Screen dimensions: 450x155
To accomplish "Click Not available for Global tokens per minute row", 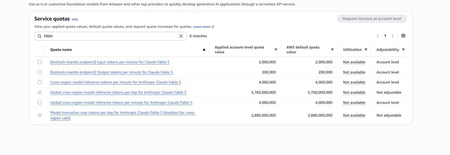I will coord(354,103).
